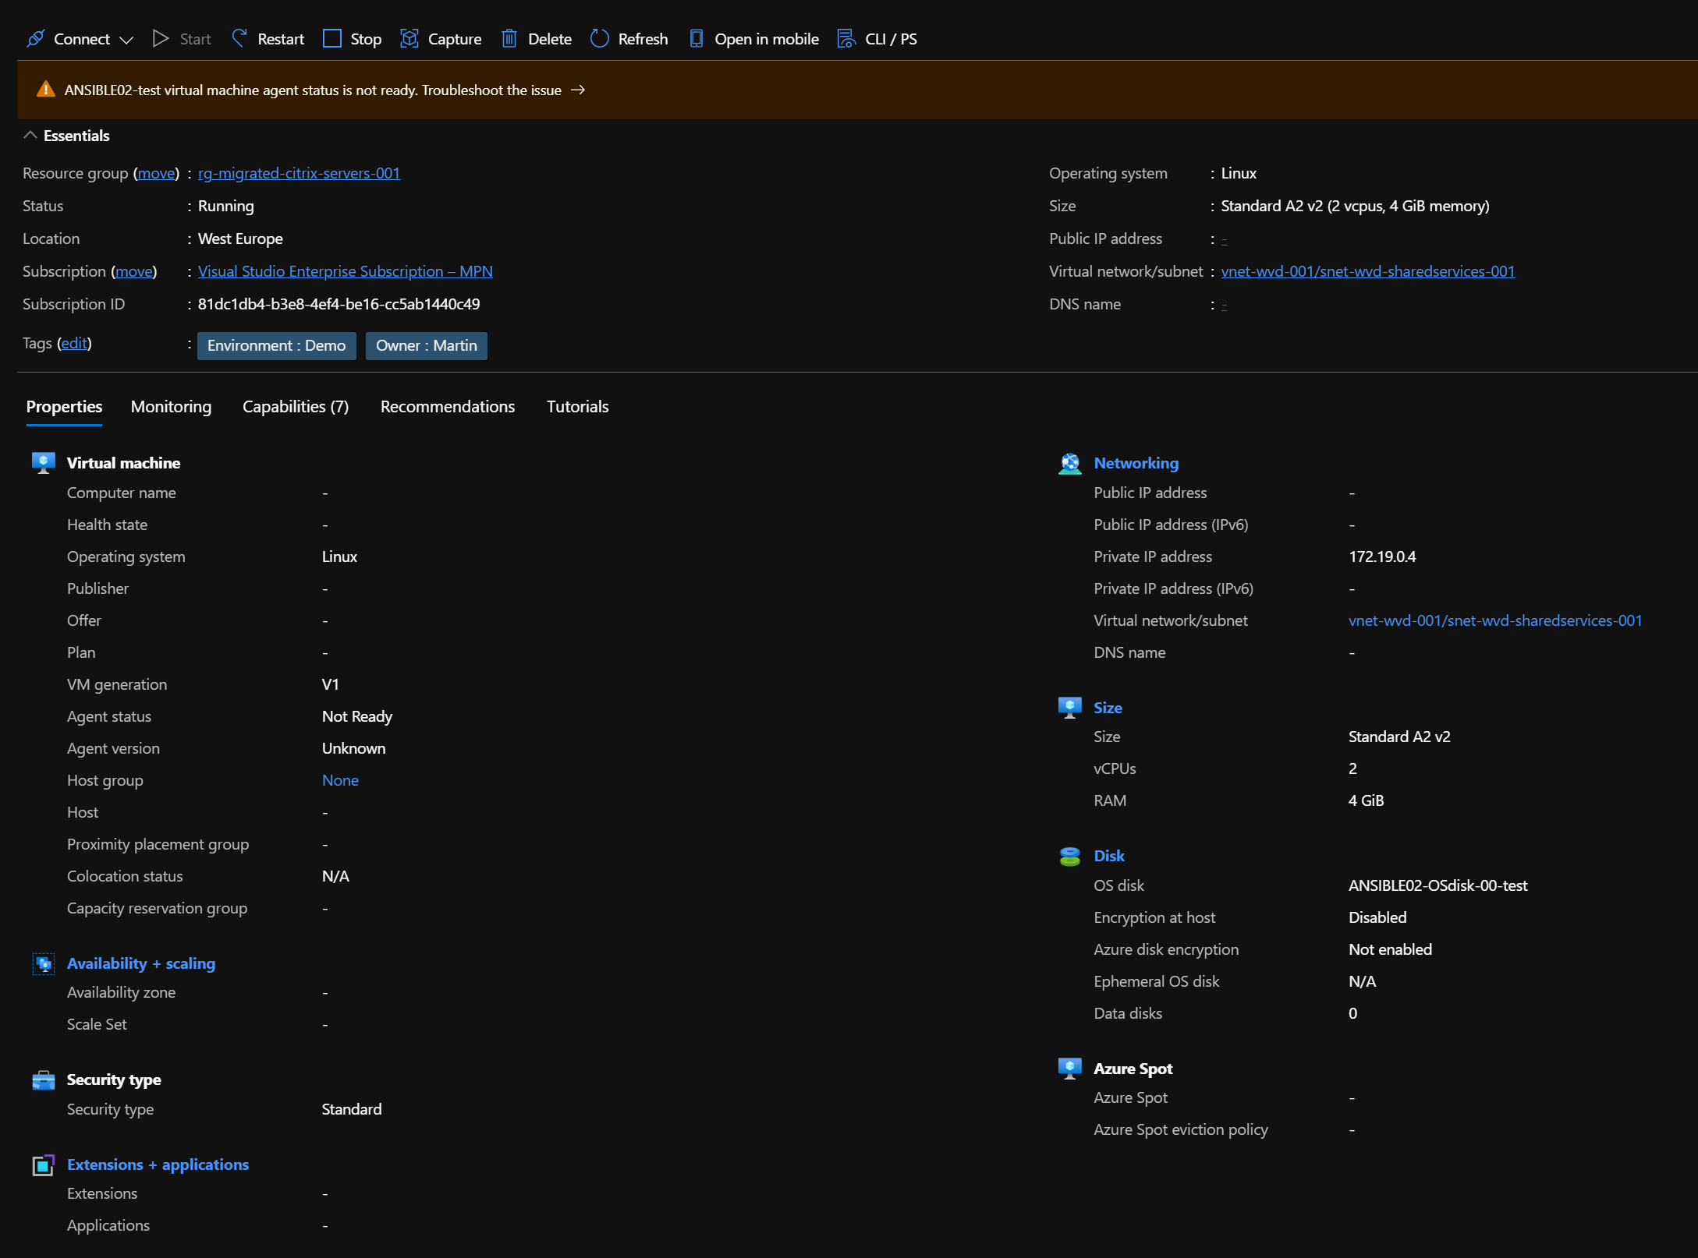Open vnet-wvd-001 link in Essentials
1698x1258 pixels.
[x=1368, y=271]
